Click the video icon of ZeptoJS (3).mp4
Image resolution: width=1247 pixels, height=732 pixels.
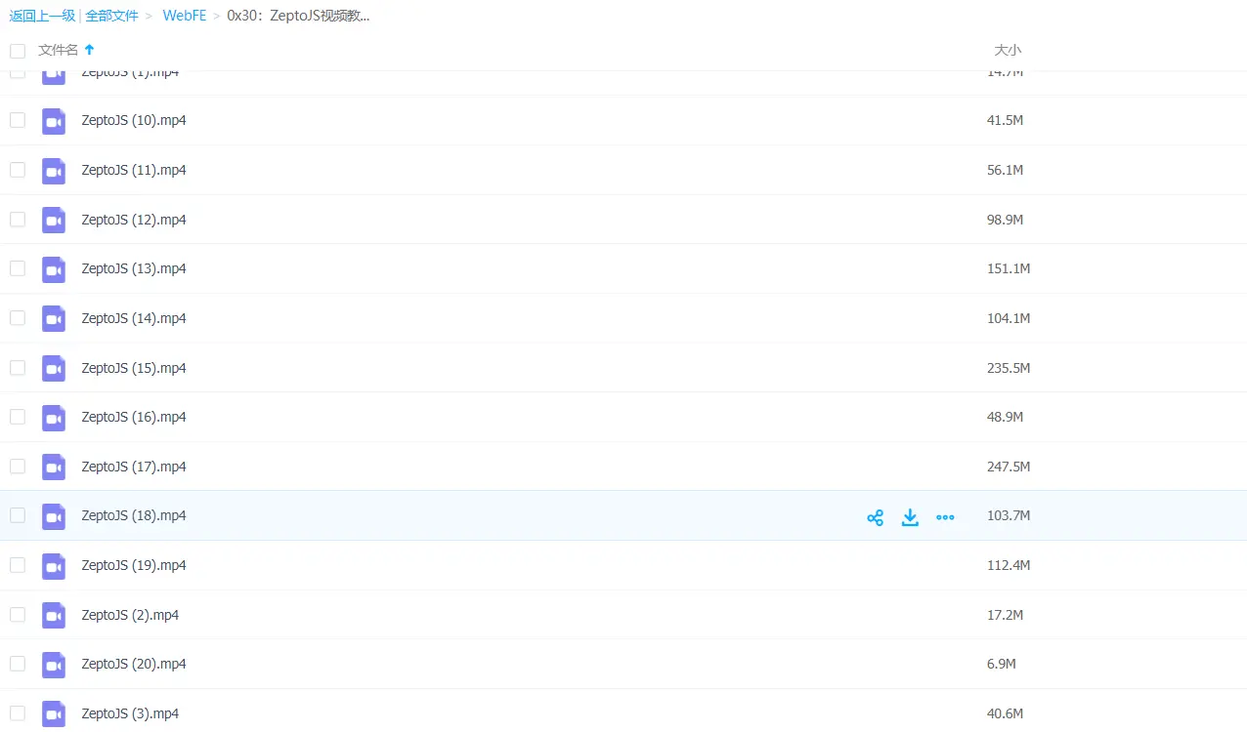(54, 713)
